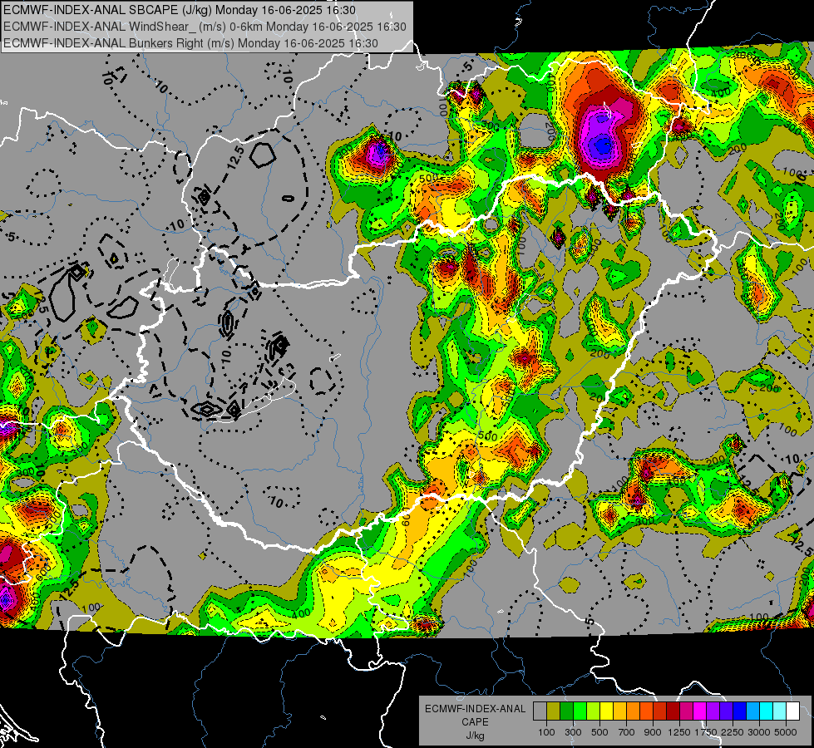Image resolution: width=814 pixels, height=748 pixels.
Task: Select the pale cyan legend swatch
Action: click(x=780, y=711)
